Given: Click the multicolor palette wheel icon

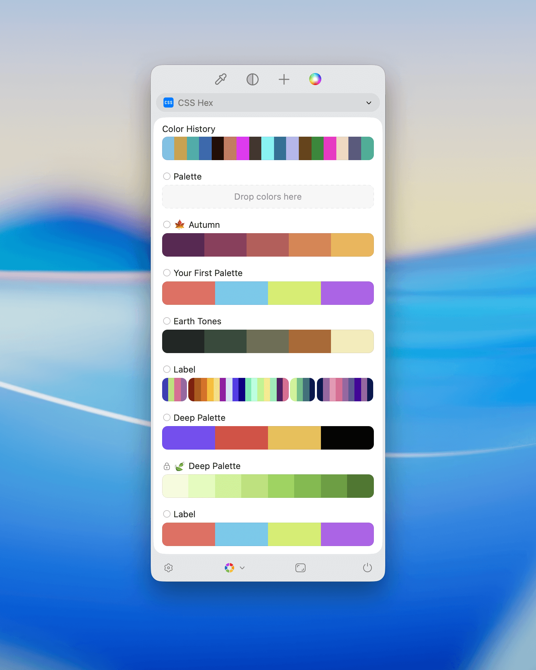Looking at the screenshot, I should pyautogui.click(x=229, y=568).
